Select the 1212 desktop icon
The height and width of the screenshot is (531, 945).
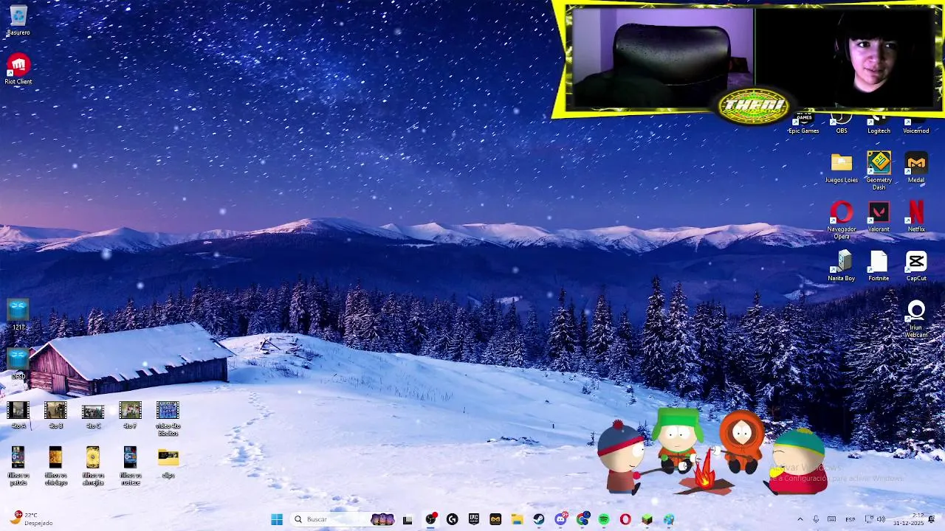(18, 315)
